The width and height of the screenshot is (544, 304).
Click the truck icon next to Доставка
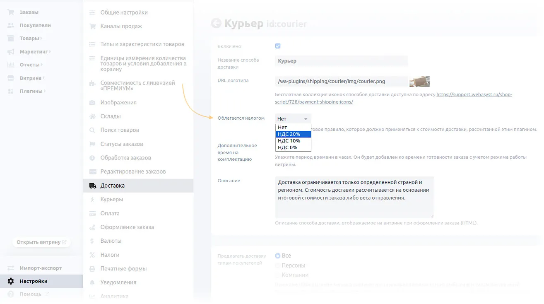pyautogui.click(x=93, y=186)
